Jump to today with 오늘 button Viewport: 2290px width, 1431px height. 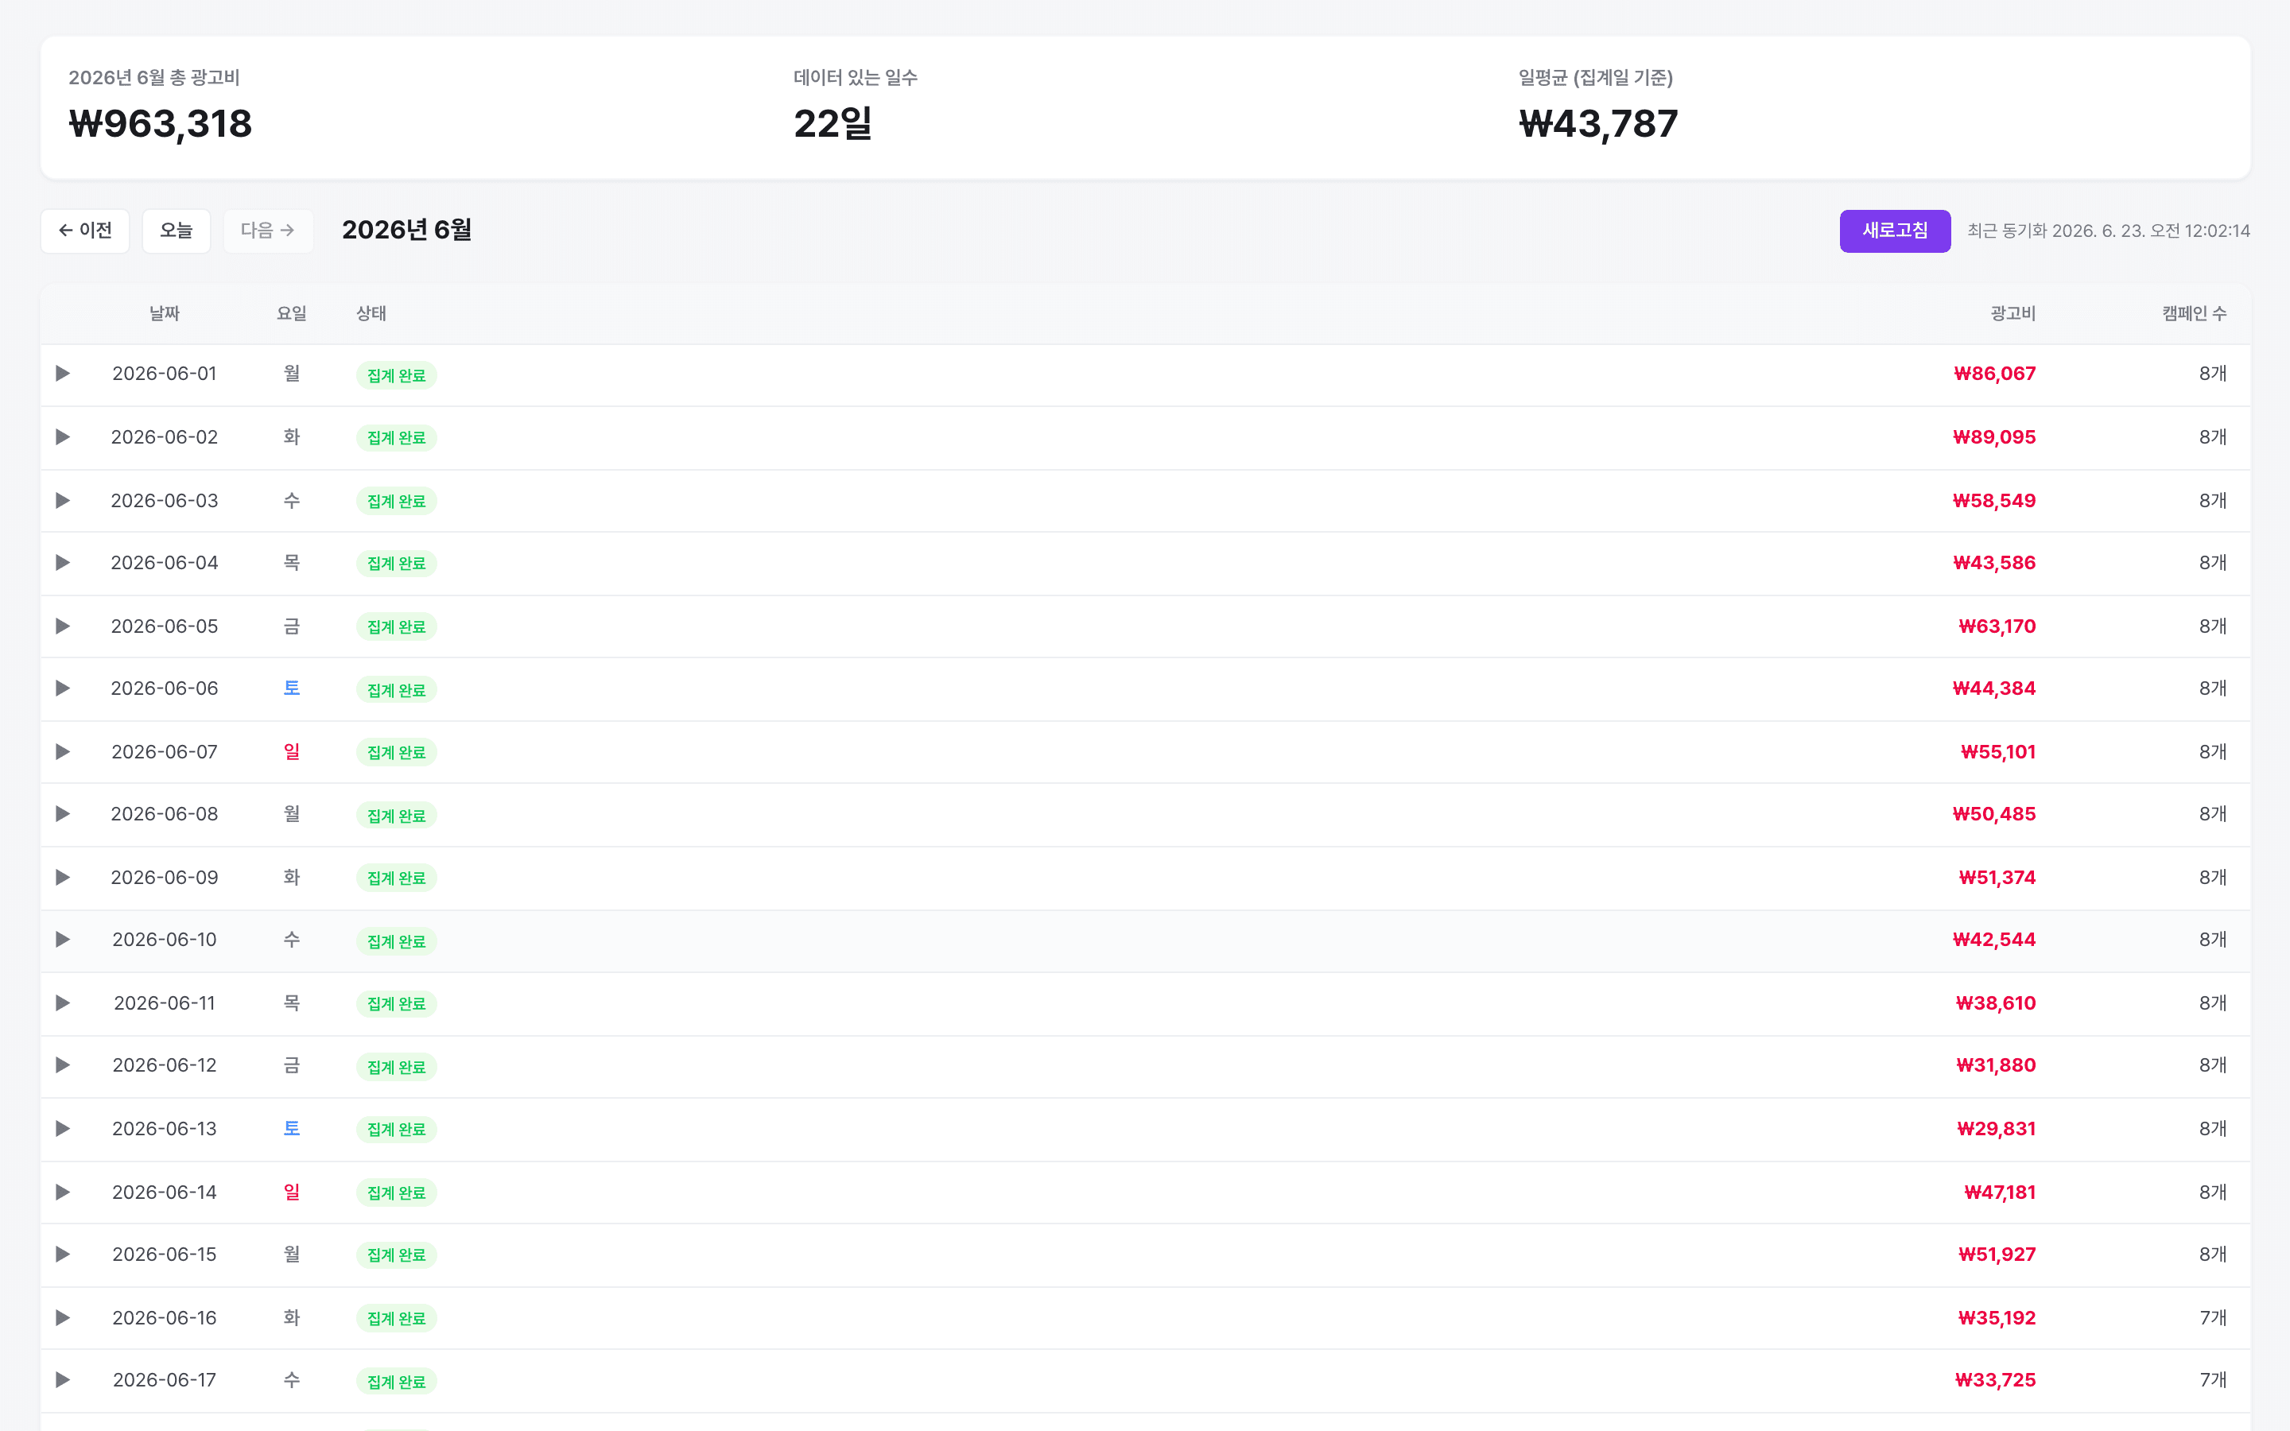point(176,231)
